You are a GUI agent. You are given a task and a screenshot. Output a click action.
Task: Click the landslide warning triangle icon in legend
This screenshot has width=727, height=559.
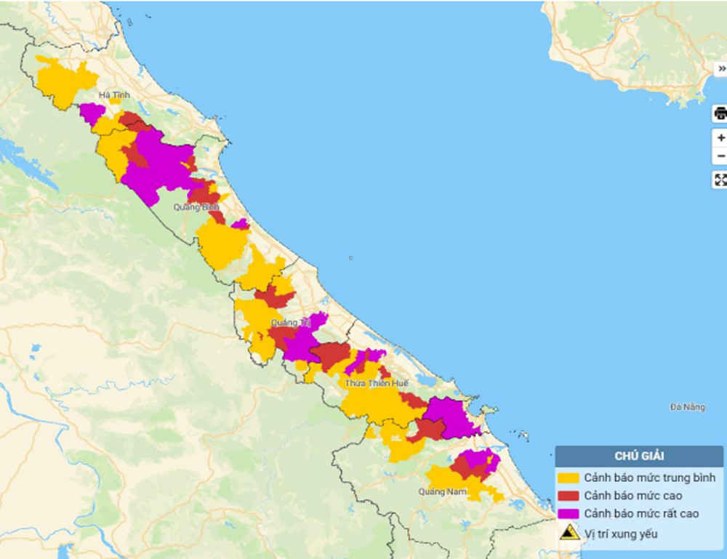click(569, 532)
